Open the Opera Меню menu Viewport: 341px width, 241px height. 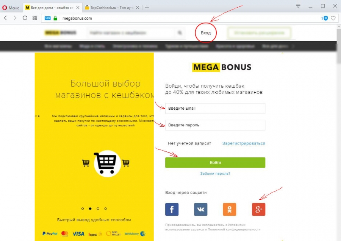[x=11, y=8]
